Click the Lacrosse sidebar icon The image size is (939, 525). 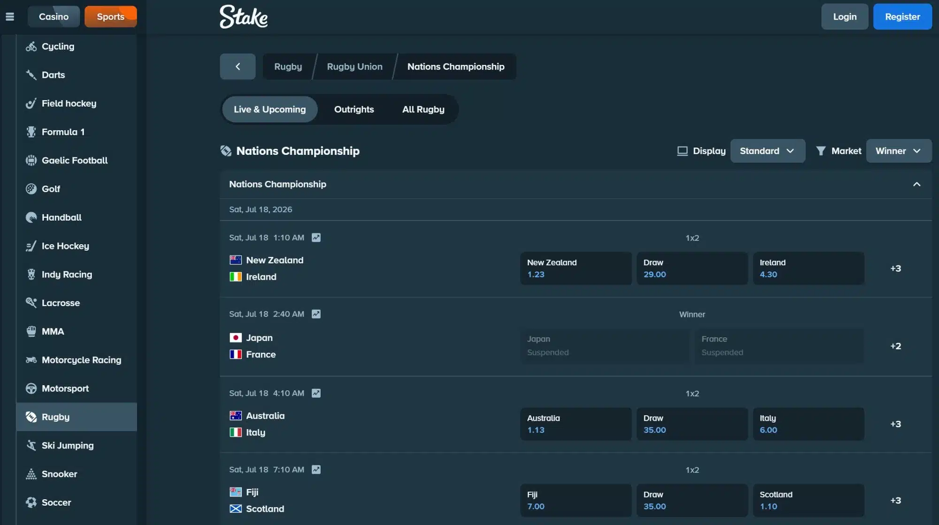coord(31,303)
